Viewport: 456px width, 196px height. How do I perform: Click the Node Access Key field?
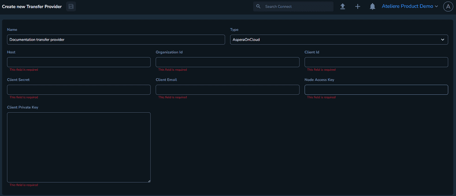click(x=376, y=89)
